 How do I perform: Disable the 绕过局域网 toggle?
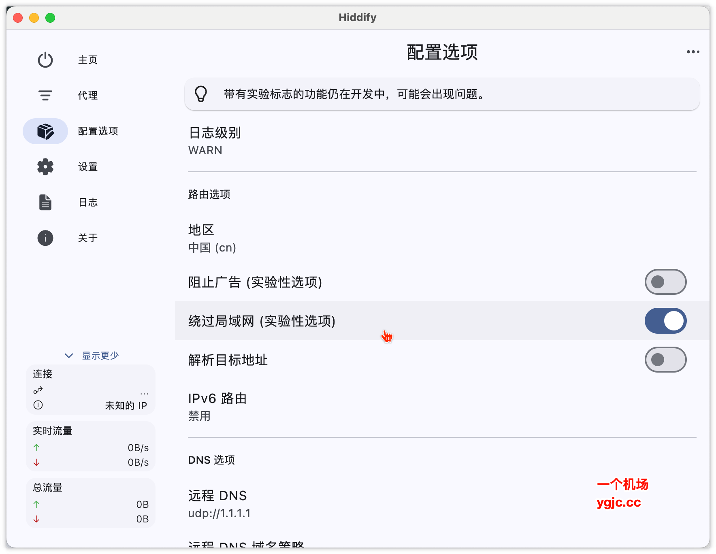click(665, 320)
